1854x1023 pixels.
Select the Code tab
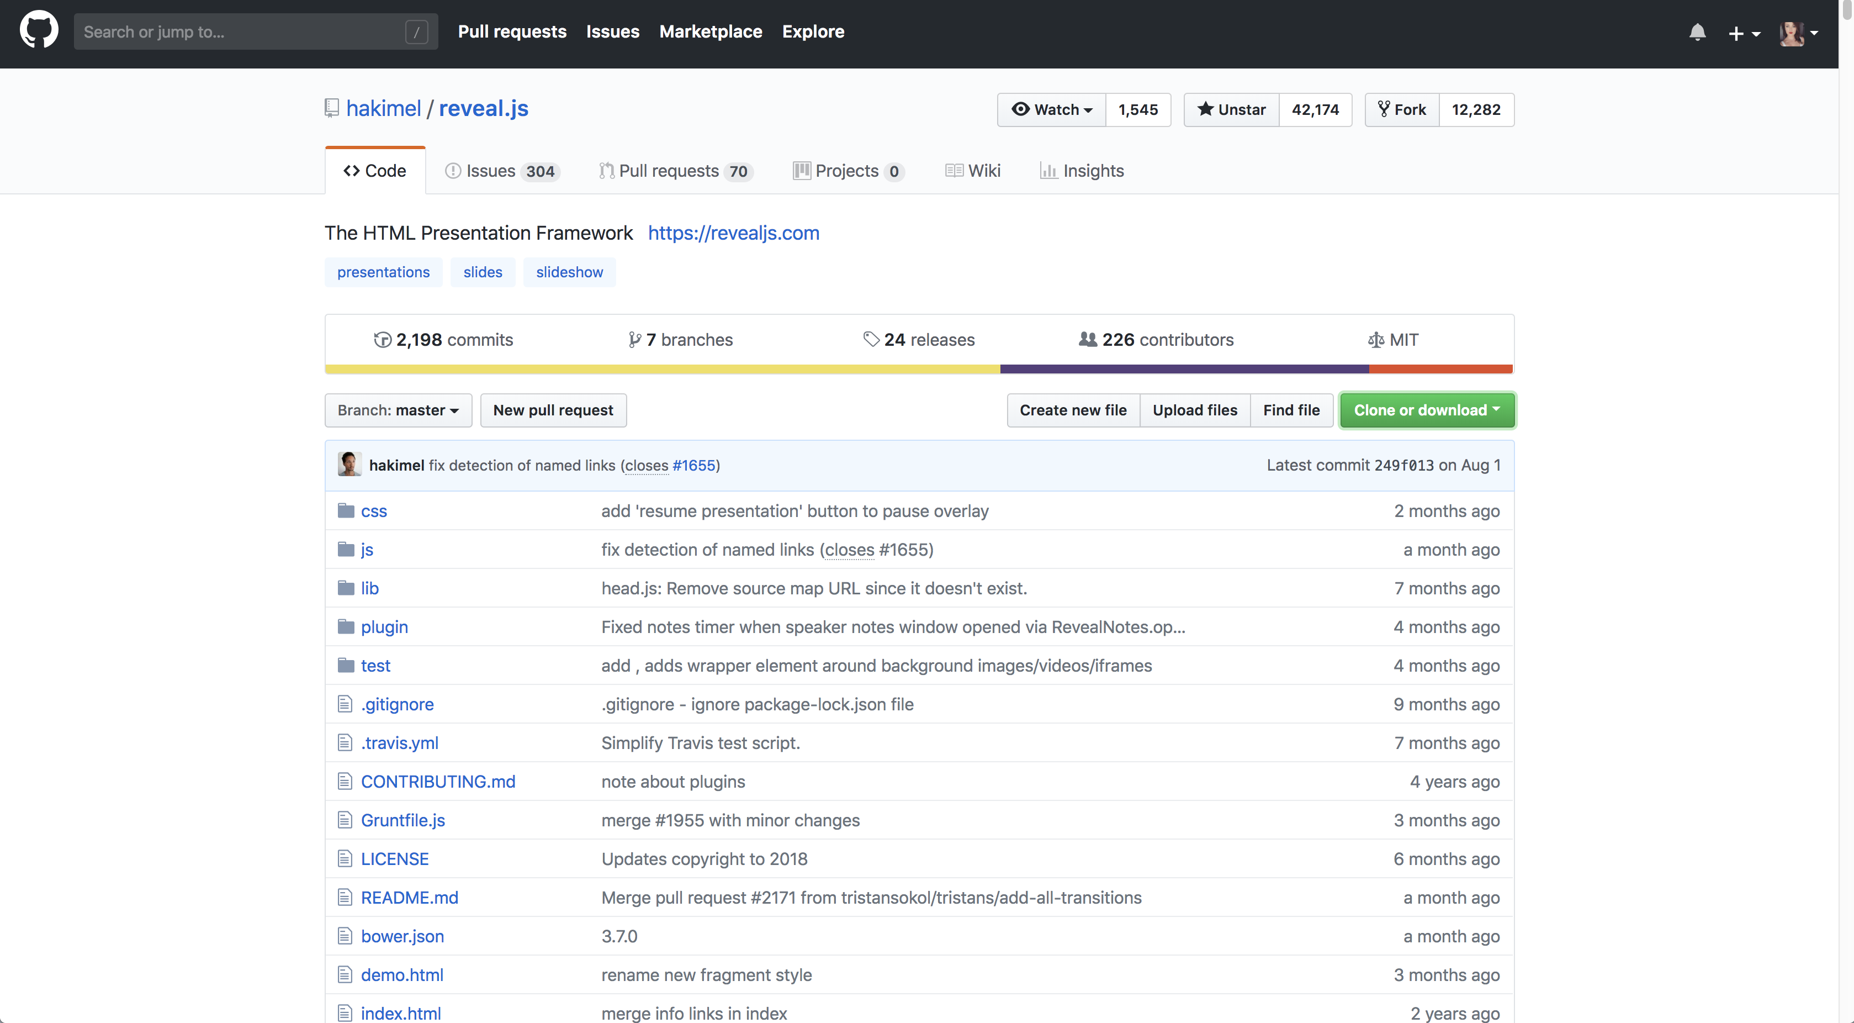tap(375, 171)
